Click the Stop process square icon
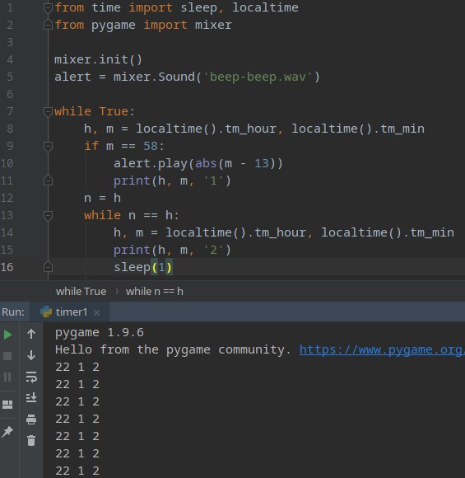Image resolution: width=465 pixels, height=478 pixels. (7, 356)
